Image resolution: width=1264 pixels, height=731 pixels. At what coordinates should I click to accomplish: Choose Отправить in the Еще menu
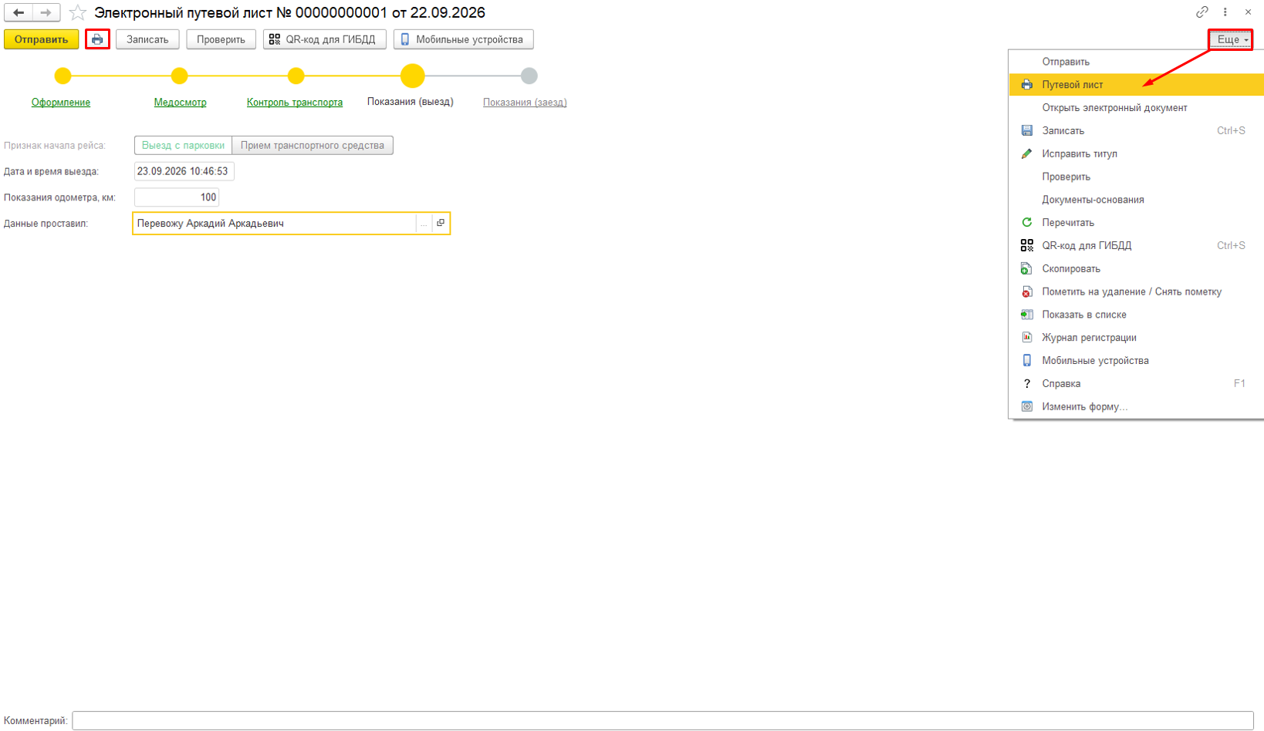point(1136,62)
